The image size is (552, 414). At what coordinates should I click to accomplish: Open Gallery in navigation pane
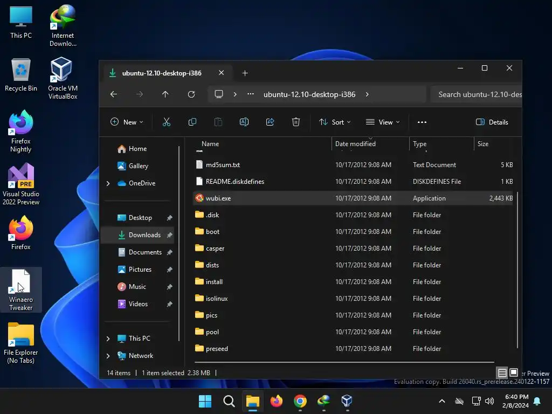139,166
